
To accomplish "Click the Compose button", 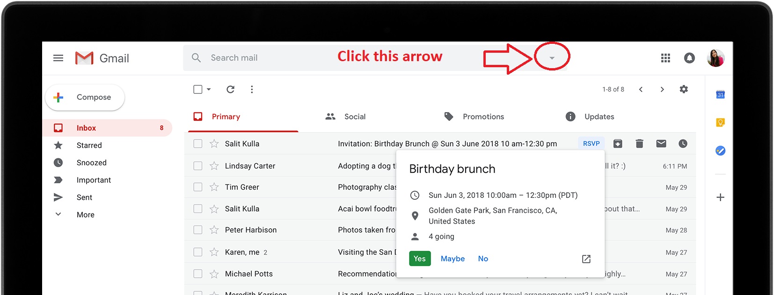I will (x=85, y=97).
